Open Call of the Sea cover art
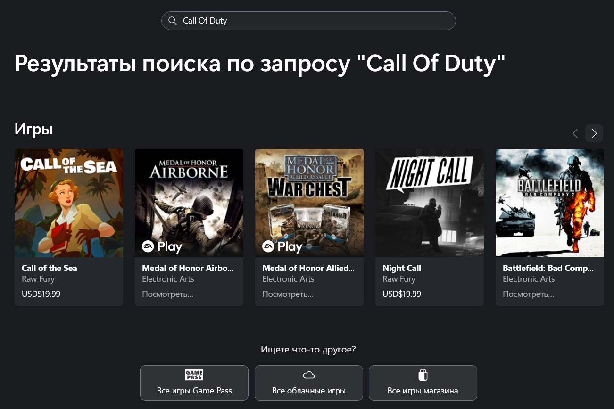This screenshot has height=409, width=614. pyautogui.click(x=69, y=203)
